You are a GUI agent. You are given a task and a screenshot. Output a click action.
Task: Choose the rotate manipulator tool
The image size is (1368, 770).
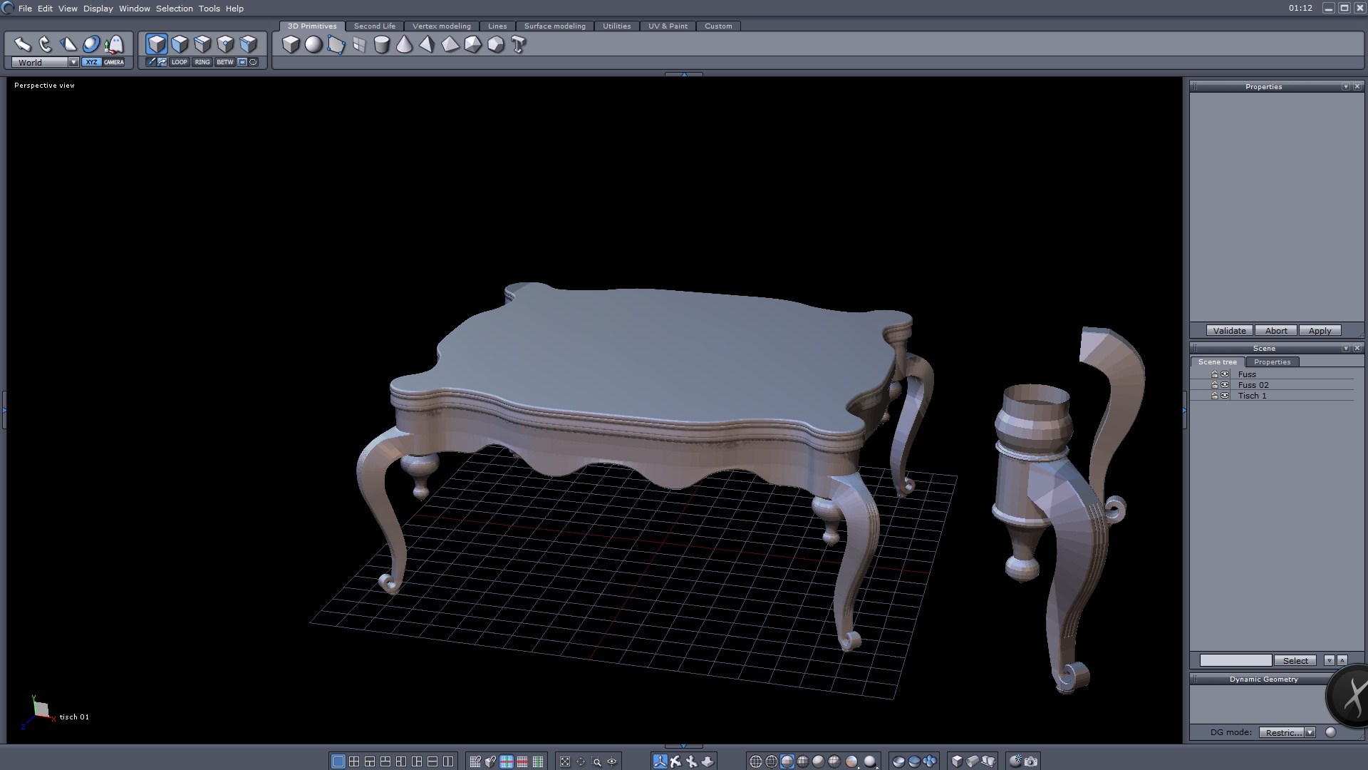coord(46,44)
